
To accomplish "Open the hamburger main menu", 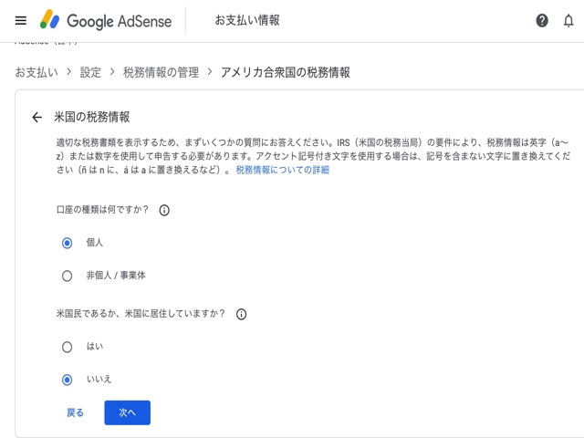I will coord(21,20).
